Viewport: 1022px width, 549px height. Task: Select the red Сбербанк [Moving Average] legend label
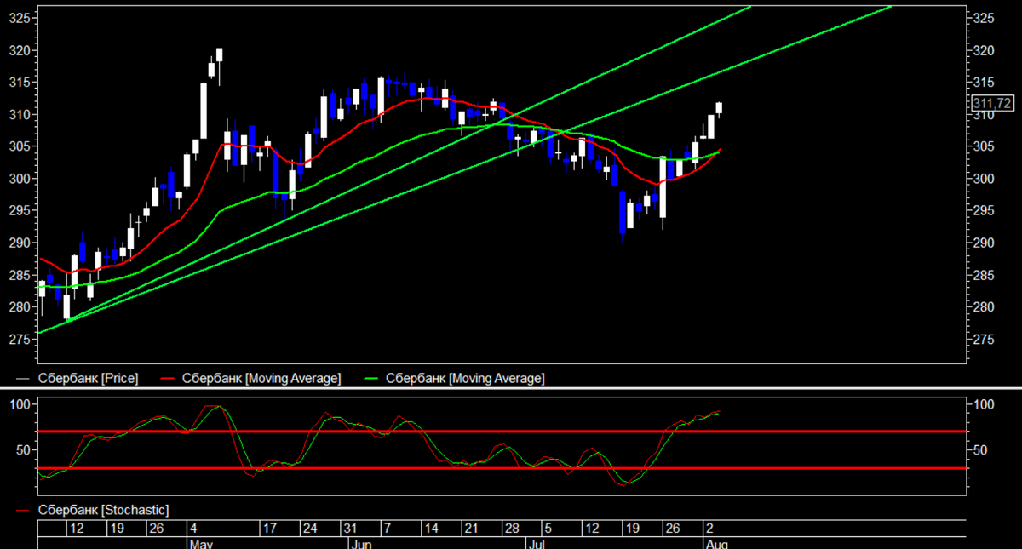(261, 378)
